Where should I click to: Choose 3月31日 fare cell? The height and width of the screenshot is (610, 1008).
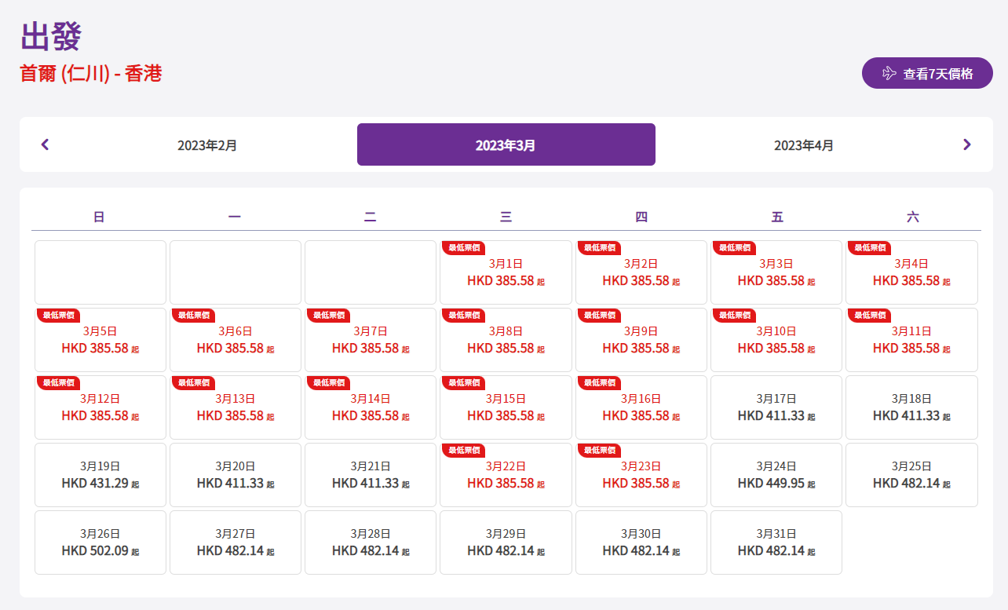[x=776, y=543]
